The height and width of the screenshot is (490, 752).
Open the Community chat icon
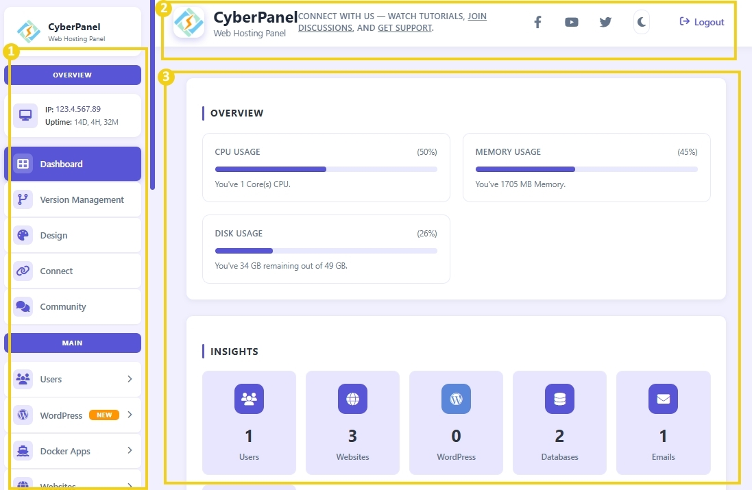pyautogui.click(x=23, y=306)
